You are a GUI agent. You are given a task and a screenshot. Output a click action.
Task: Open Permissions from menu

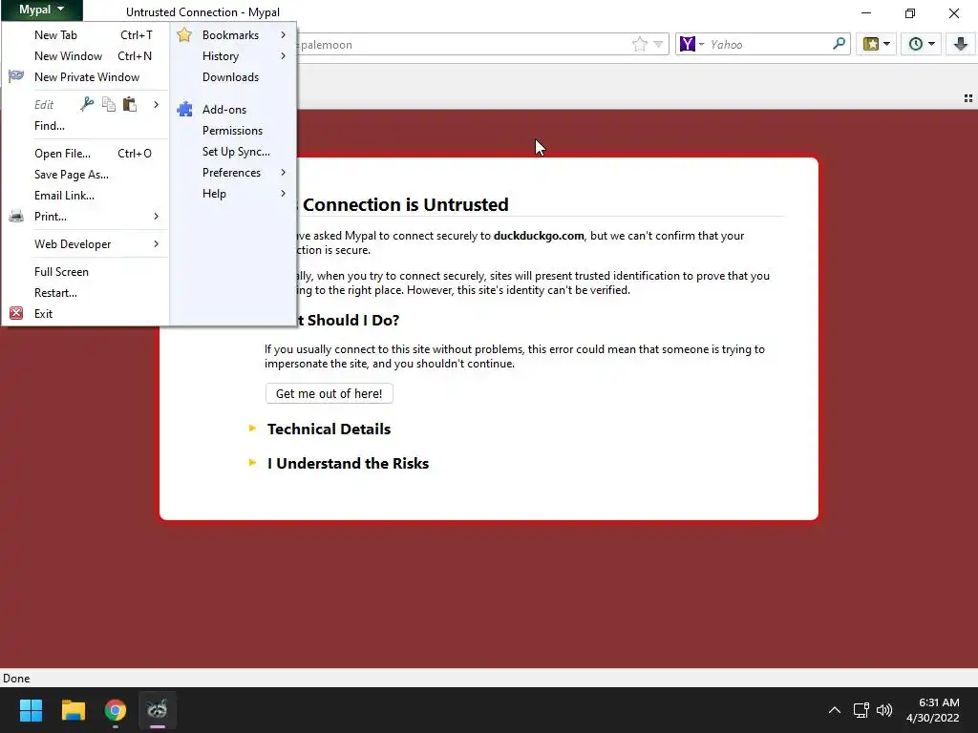(x=233, y=130)
